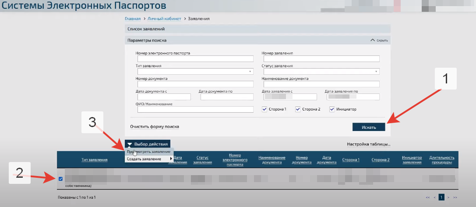
Task: Open the Тип заявления dropdown
Action: pyautogui.click(x=195, y=72)
